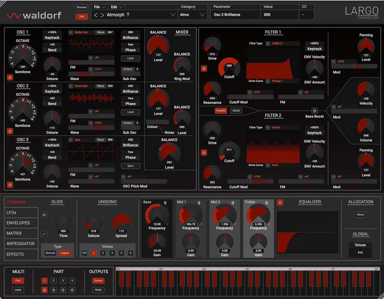Select 4 unisono voices
This screenshot has width=384, height=299.
112,253
